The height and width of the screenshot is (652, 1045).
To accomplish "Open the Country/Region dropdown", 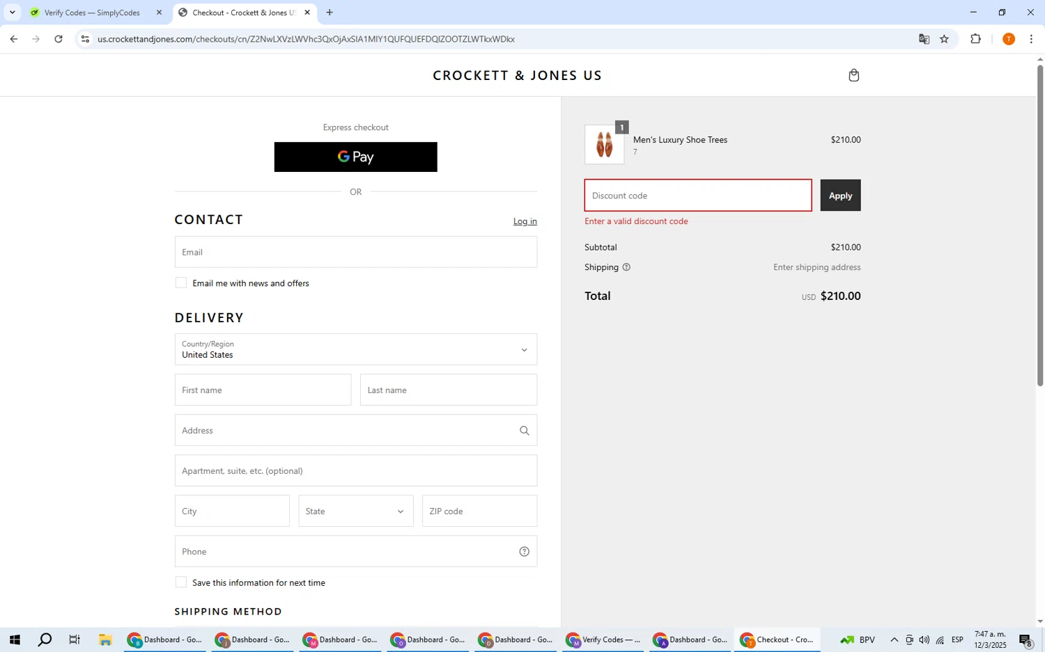I will (x=356, y=349).
